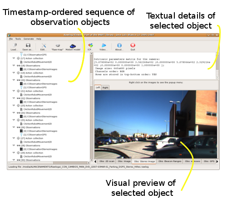Open the Generate menu
The image size is (227, 204).
[x=29, y=39]
